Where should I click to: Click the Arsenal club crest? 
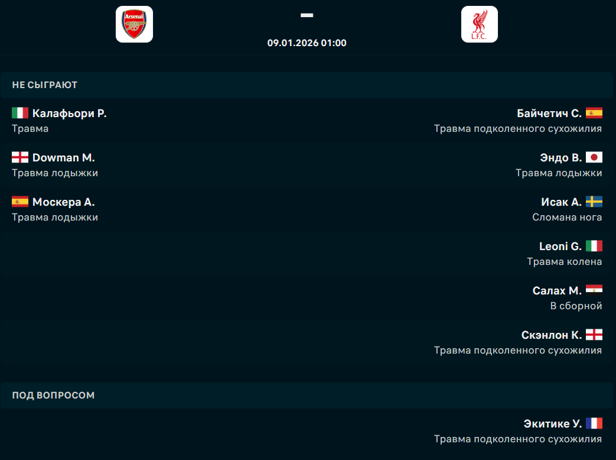[x=134, y=24]
